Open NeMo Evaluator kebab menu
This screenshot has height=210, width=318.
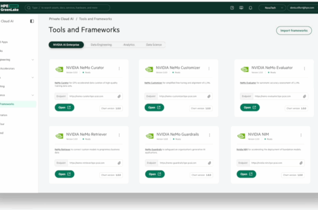(305, 68)
